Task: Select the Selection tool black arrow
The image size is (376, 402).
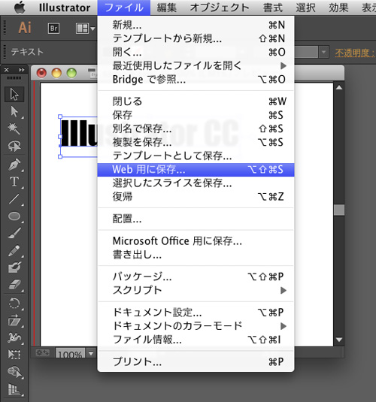Action: (14, 95)
